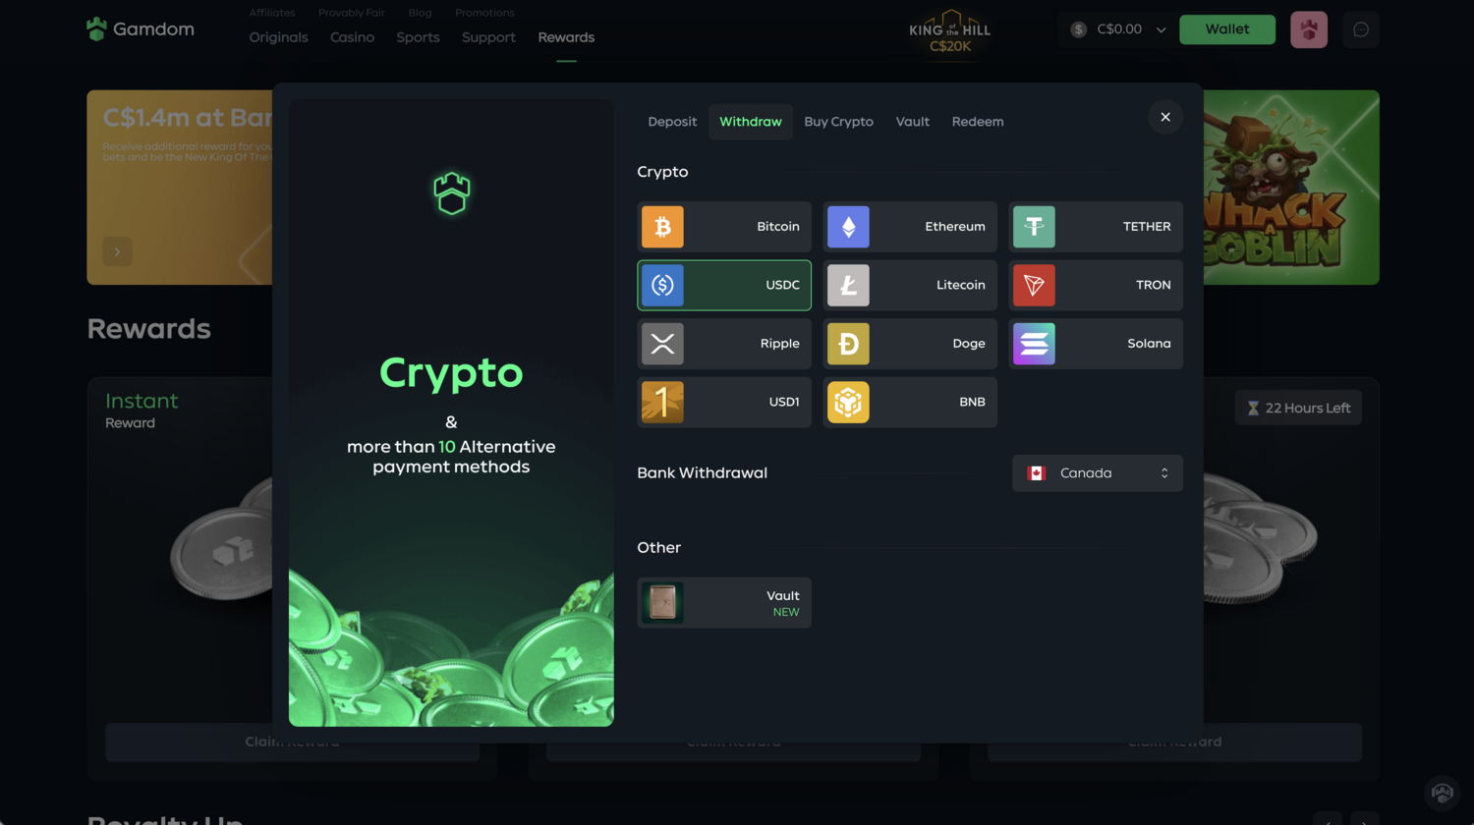
Task: Open the pink user avatar
Action: pos(1309,29)
